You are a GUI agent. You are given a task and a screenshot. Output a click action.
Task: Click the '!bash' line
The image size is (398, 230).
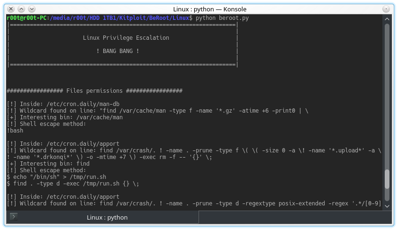(x=15, y=130)
